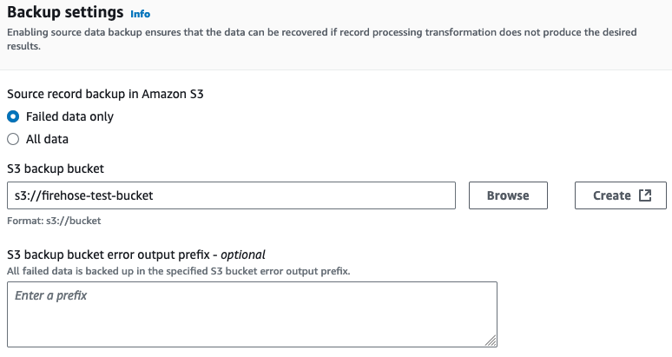Click the "Enter a prefix" placeholder text
The height and width of the screenshot is (357, 672).
click(51, 296)
